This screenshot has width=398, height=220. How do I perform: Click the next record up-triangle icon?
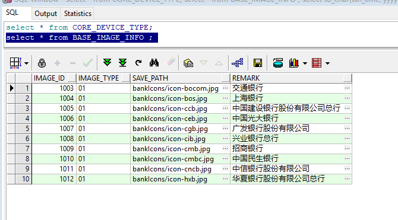(219, 63)
